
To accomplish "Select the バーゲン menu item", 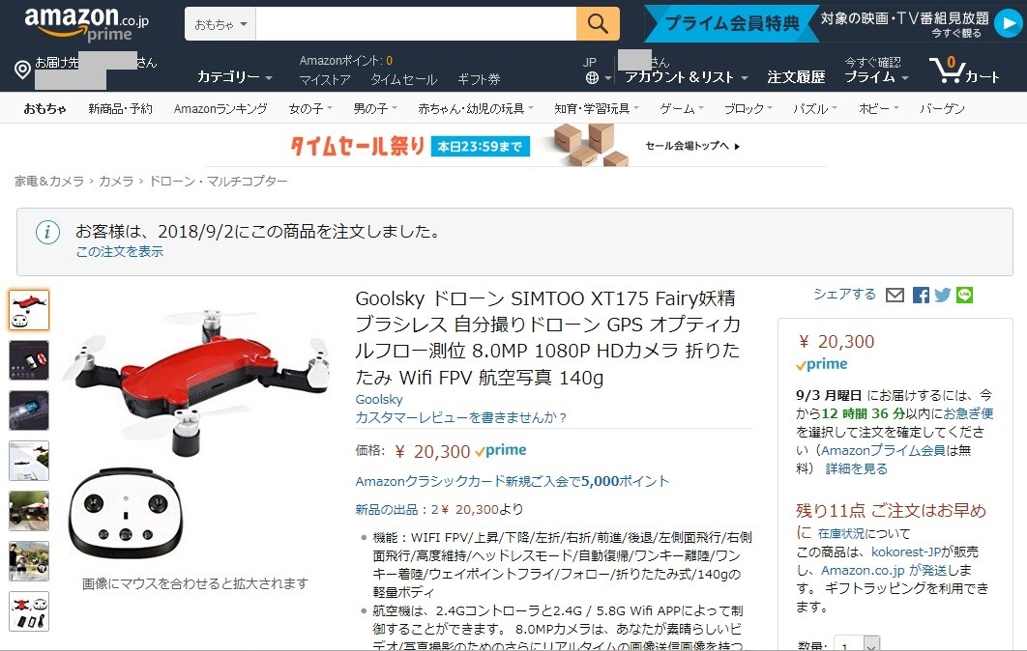I will (942, 108).
